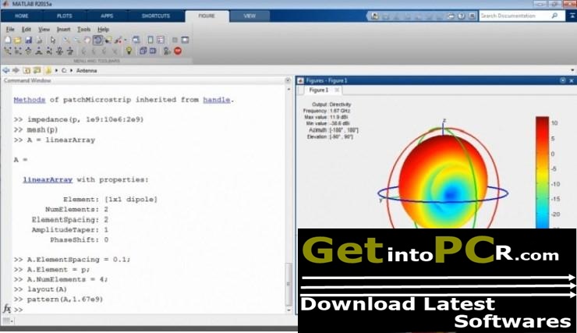Open the Insert menu

63,29
